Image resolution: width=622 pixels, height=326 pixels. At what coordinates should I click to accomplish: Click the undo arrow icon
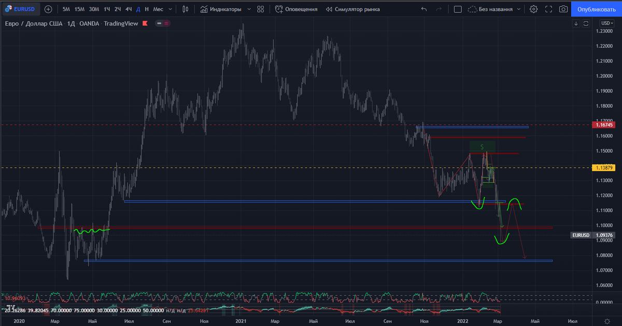coord(423,9)
